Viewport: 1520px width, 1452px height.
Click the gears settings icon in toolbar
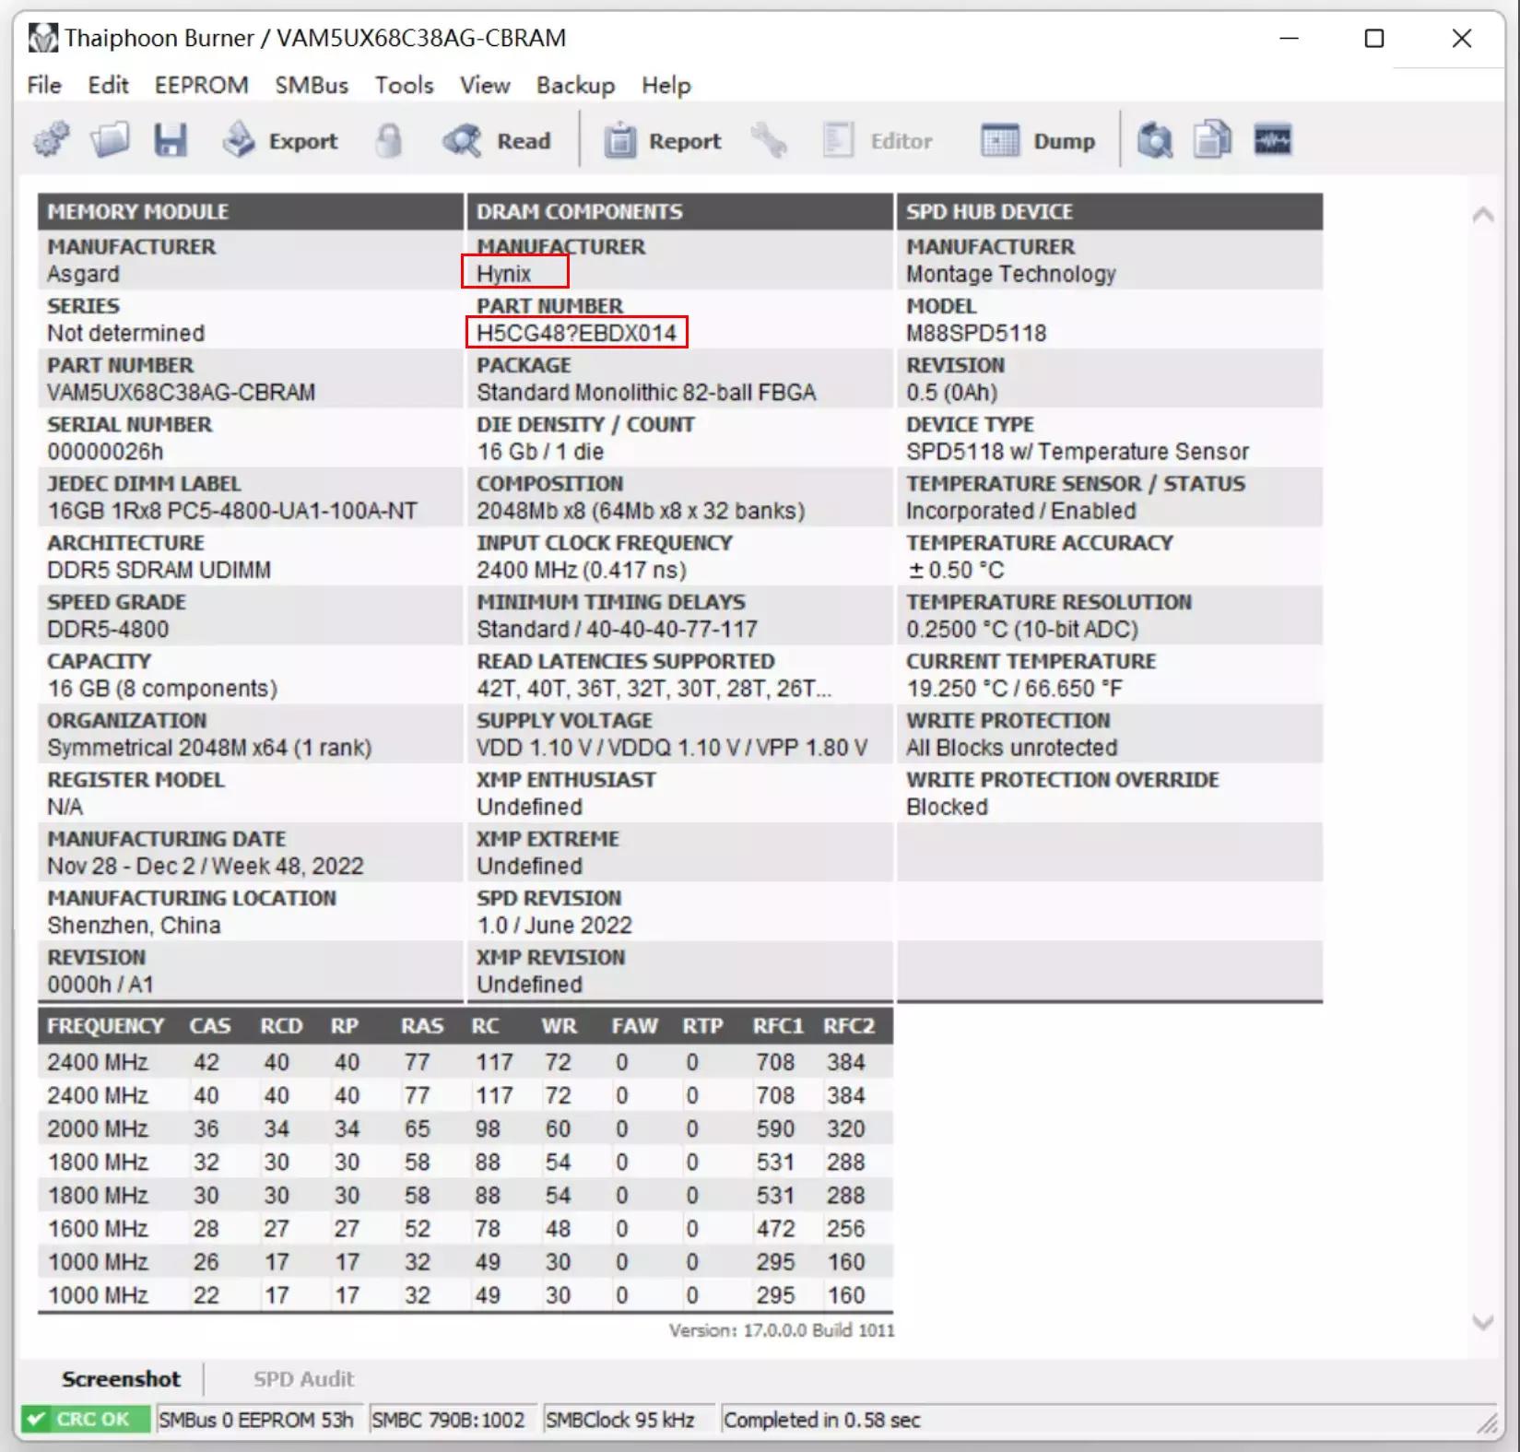52,140
